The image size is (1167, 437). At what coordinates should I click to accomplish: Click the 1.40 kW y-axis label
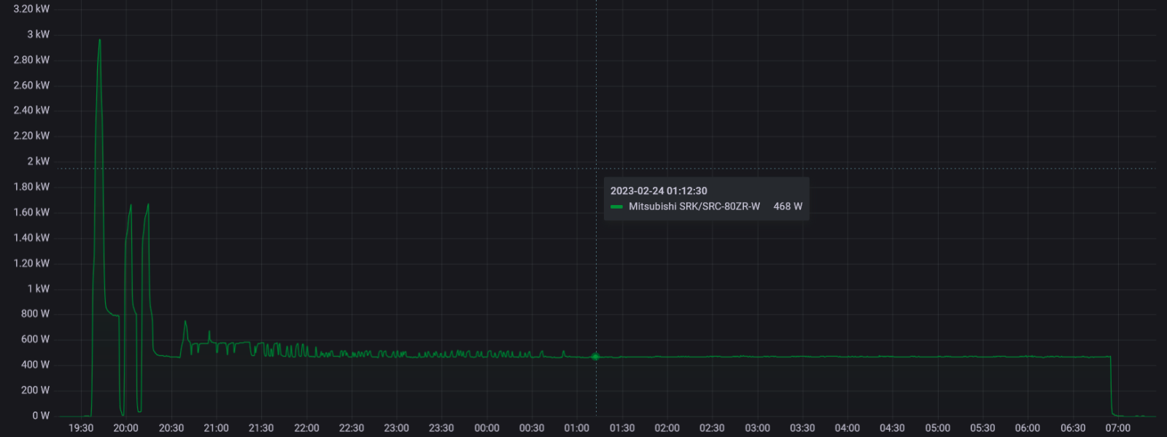click(x=32, y=238)
